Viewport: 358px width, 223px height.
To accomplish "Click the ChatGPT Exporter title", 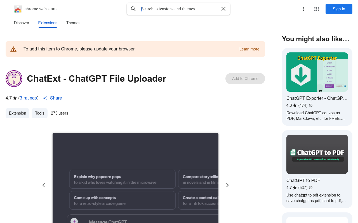I will 317,98.
